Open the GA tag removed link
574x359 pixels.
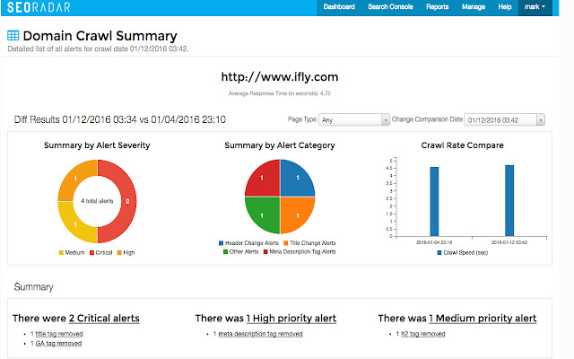[58, 343]
